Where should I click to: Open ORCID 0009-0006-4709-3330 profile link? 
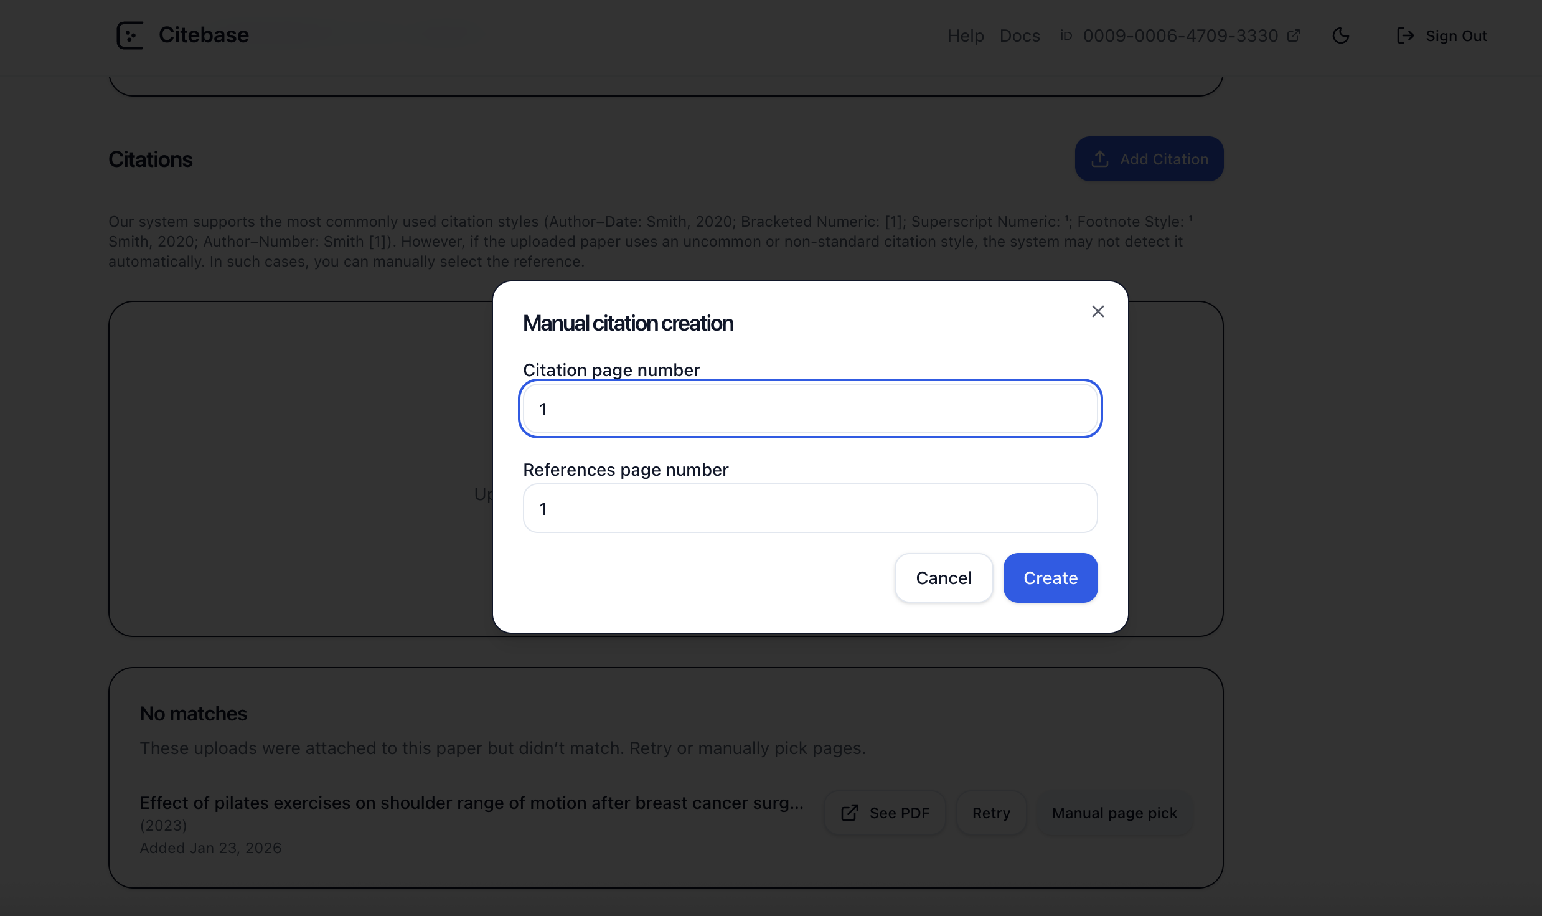(1180, 36)
